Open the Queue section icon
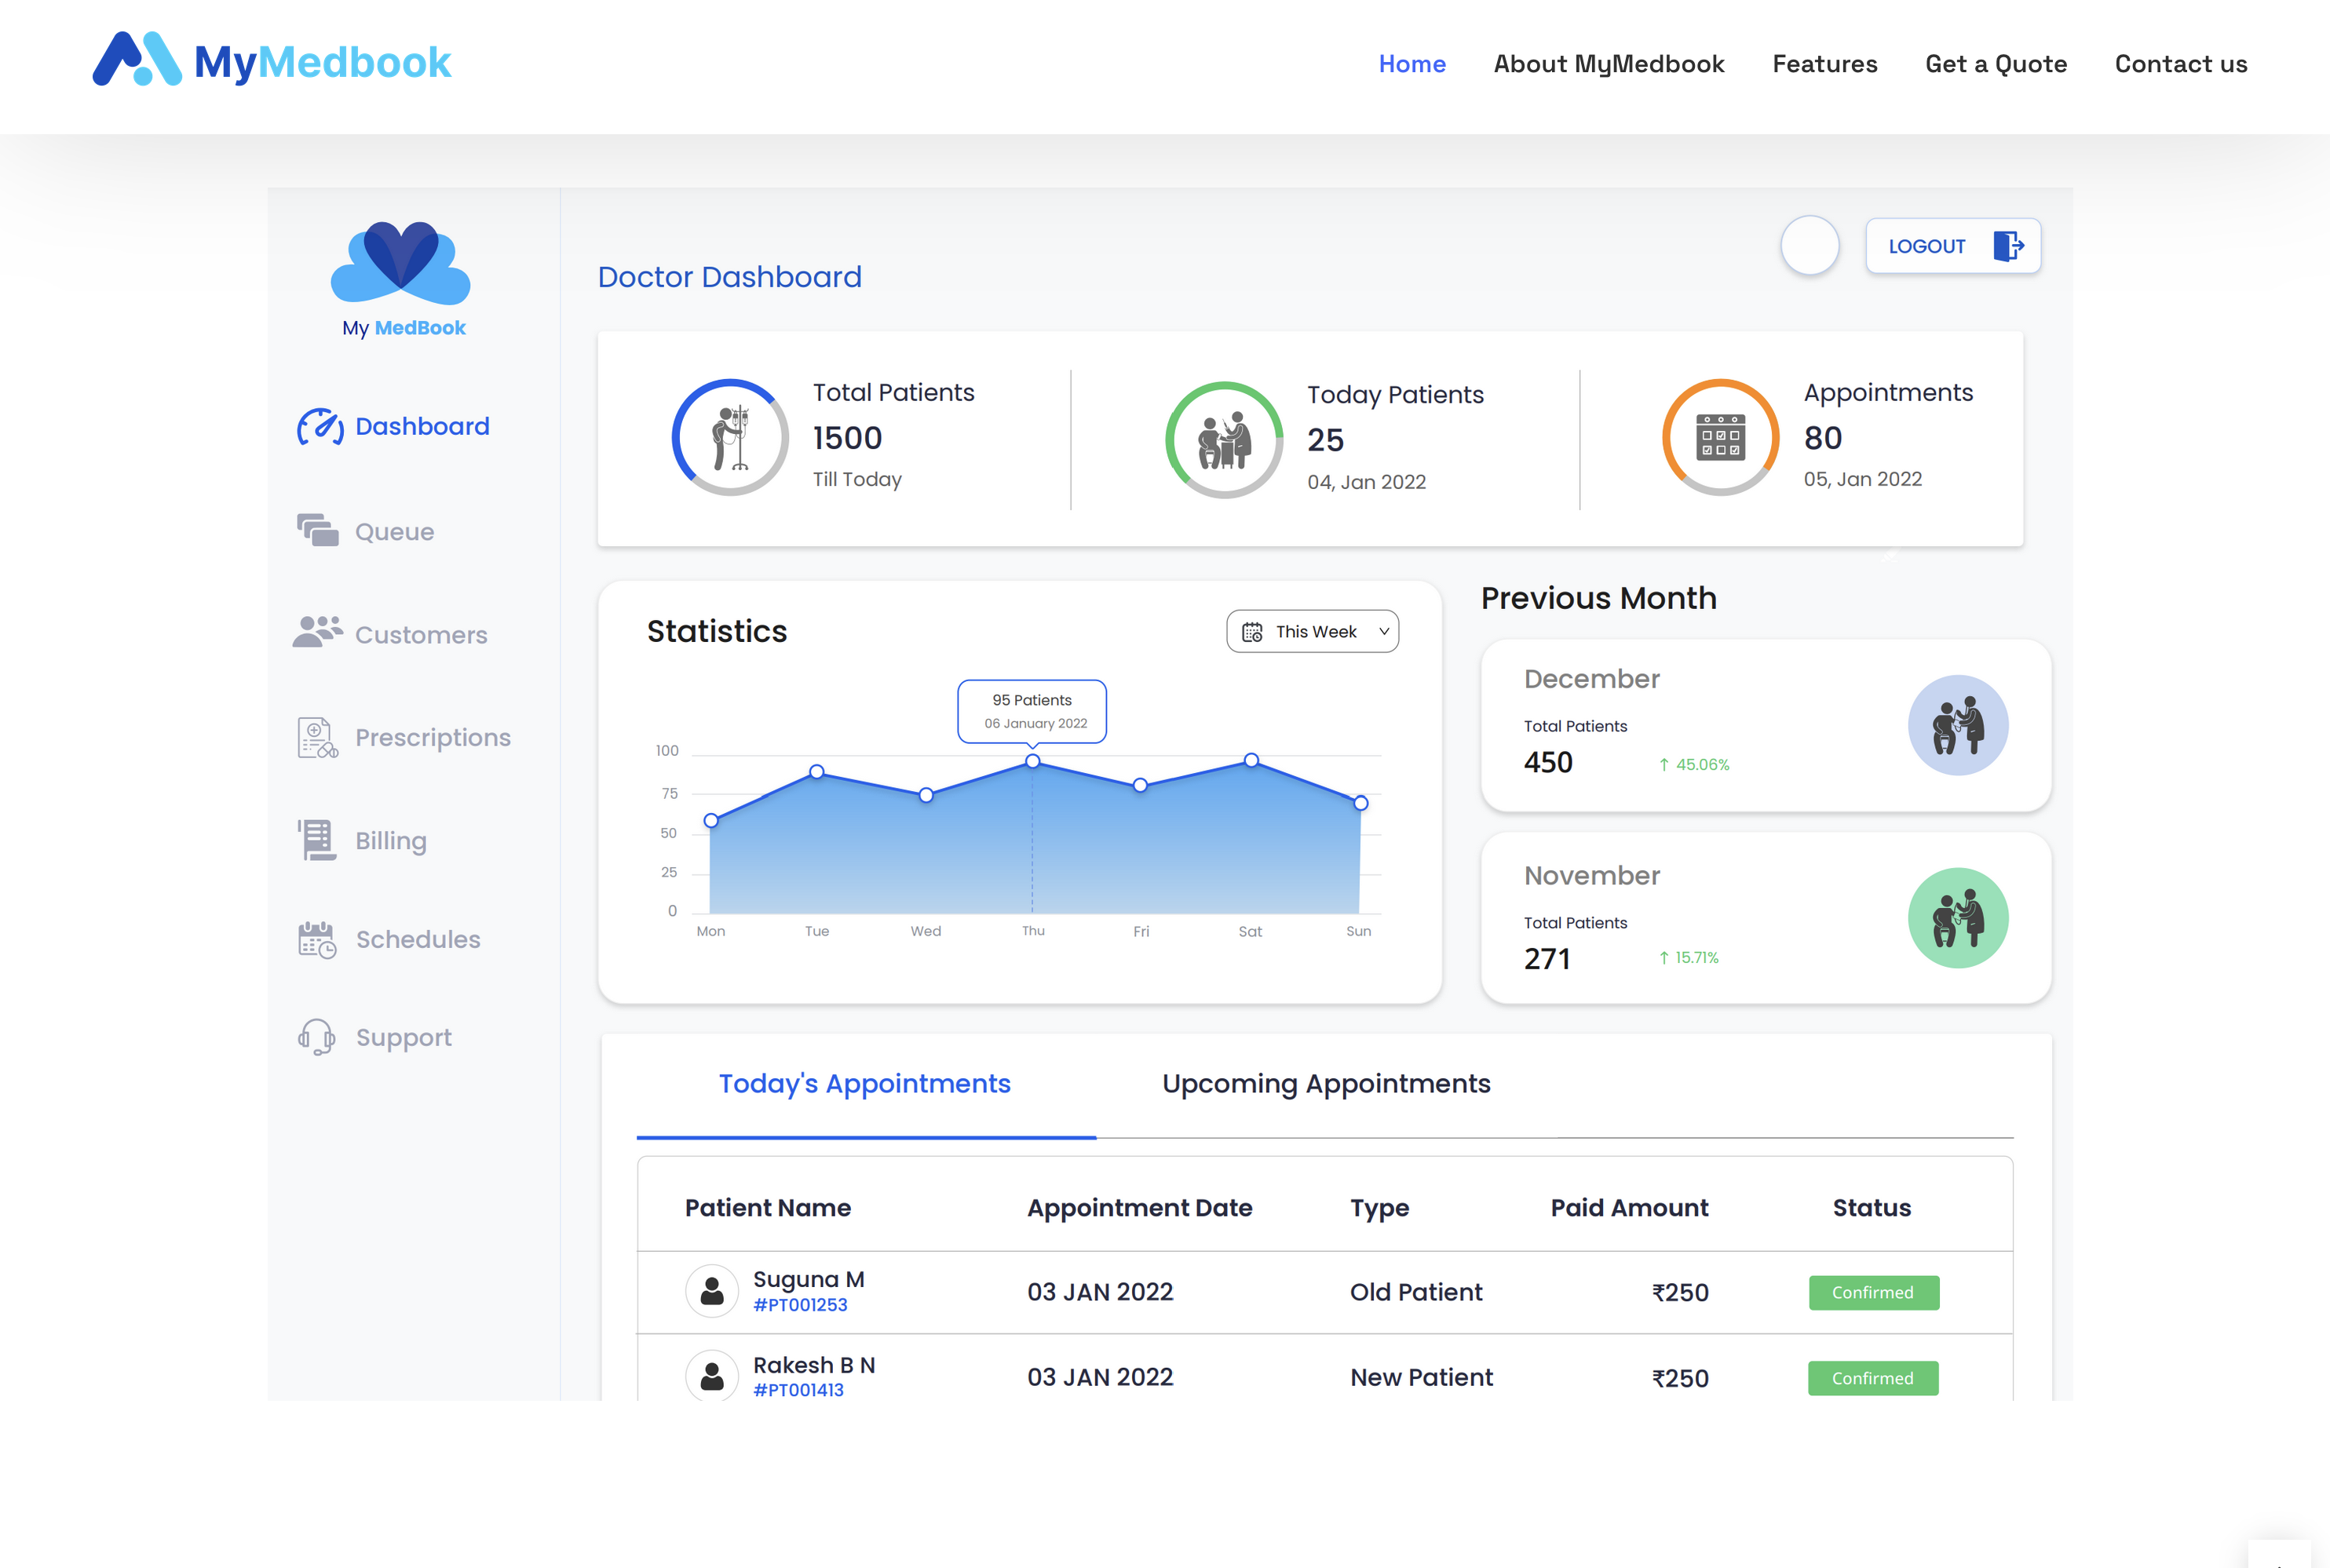 coord(316,531)
